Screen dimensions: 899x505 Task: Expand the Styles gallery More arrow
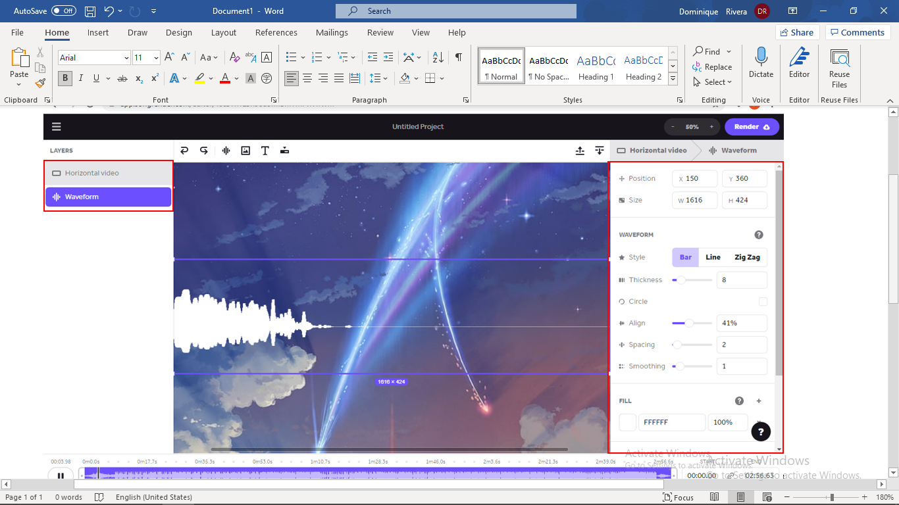pos(673,78)
